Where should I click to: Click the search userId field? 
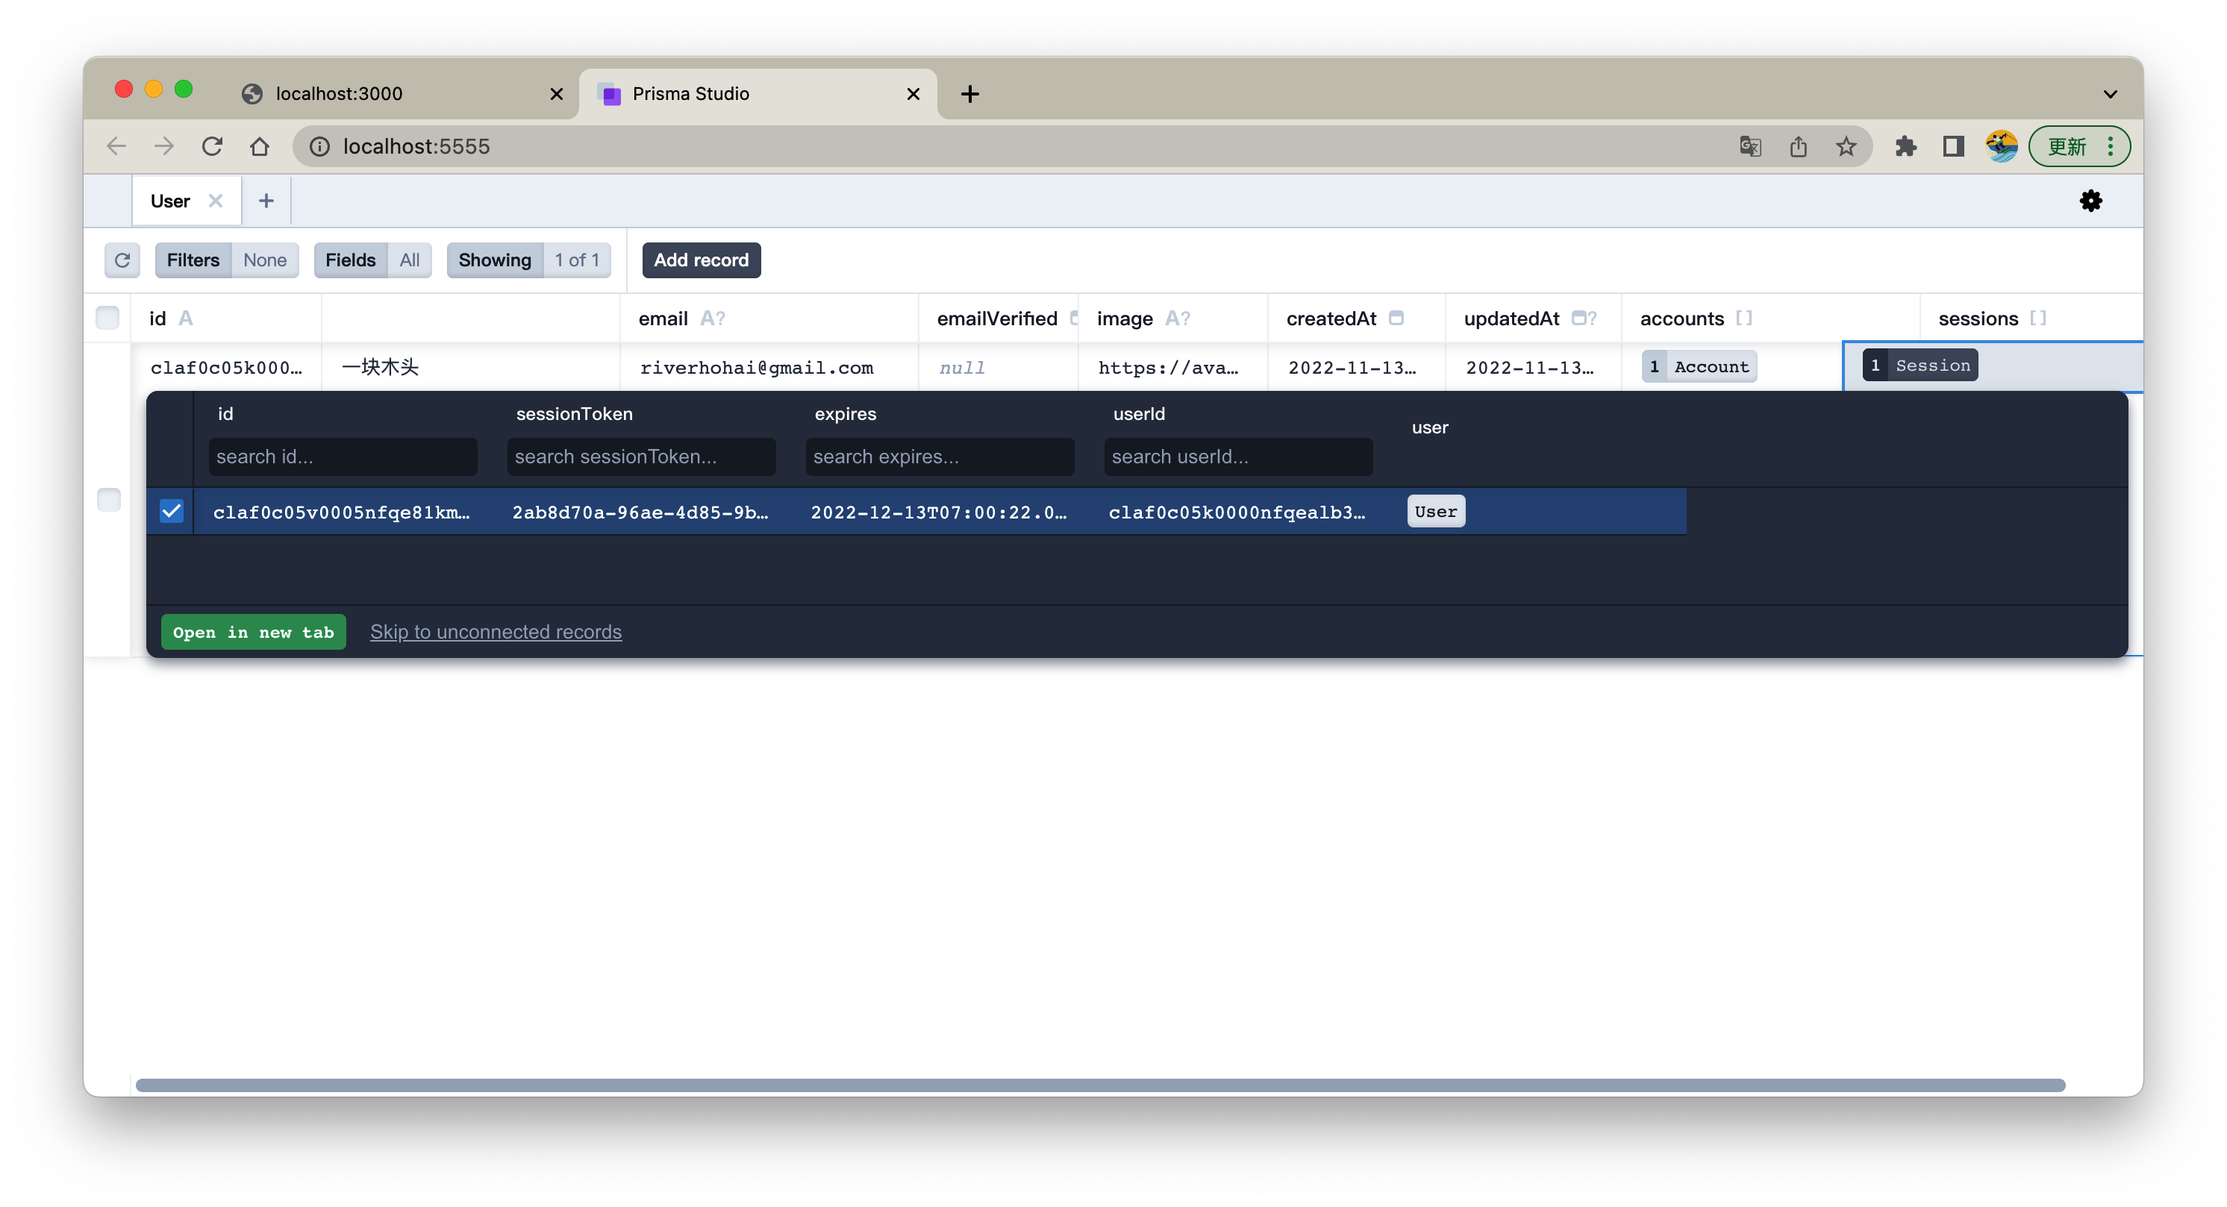coord(1238,457)
